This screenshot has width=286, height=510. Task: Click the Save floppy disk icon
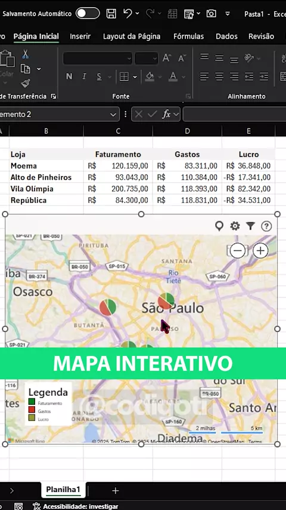pos(111,14)
